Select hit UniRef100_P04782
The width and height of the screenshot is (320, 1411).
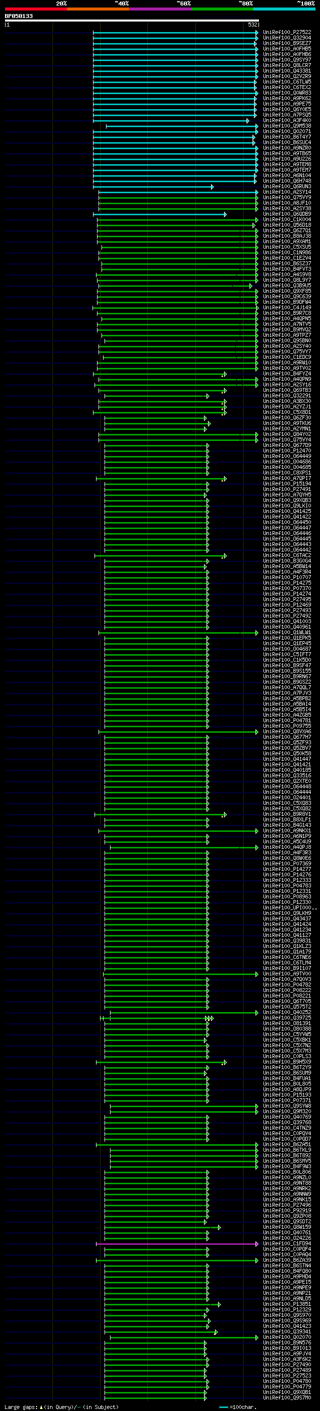coord(286,985)
